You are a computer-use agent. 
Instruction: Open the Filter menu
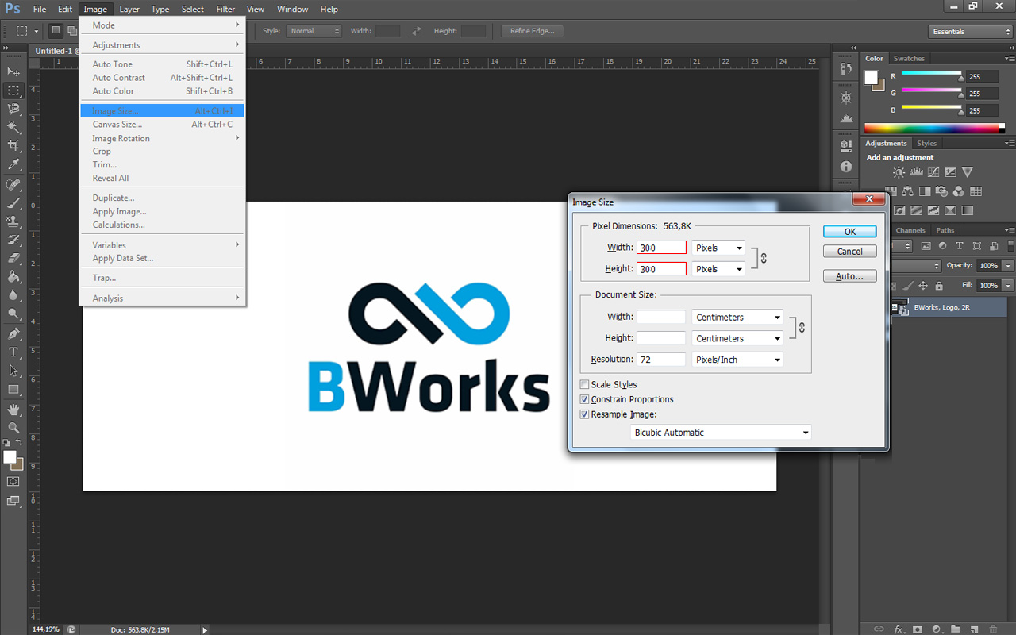click(225, 9)
